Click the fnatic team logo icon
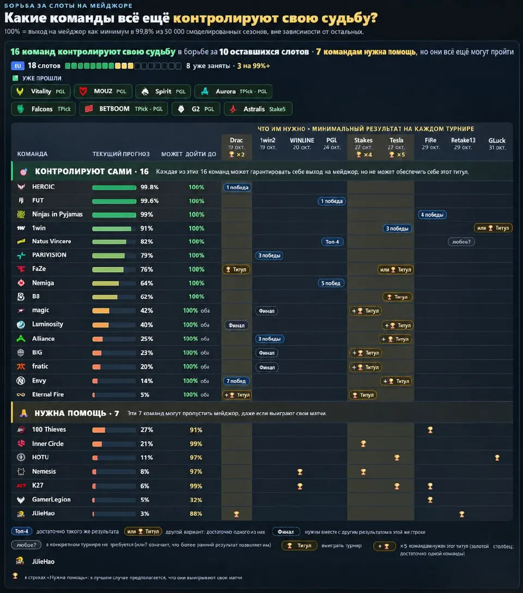 point(21,366)
